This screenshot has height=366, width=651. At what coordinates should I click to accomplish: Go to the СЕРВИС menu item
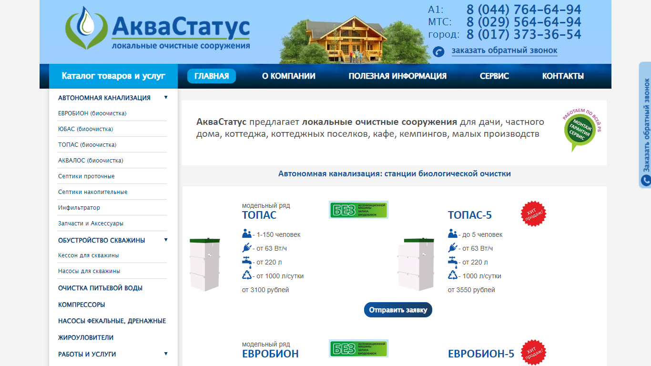pyautogui.click(x=494, y=76)
